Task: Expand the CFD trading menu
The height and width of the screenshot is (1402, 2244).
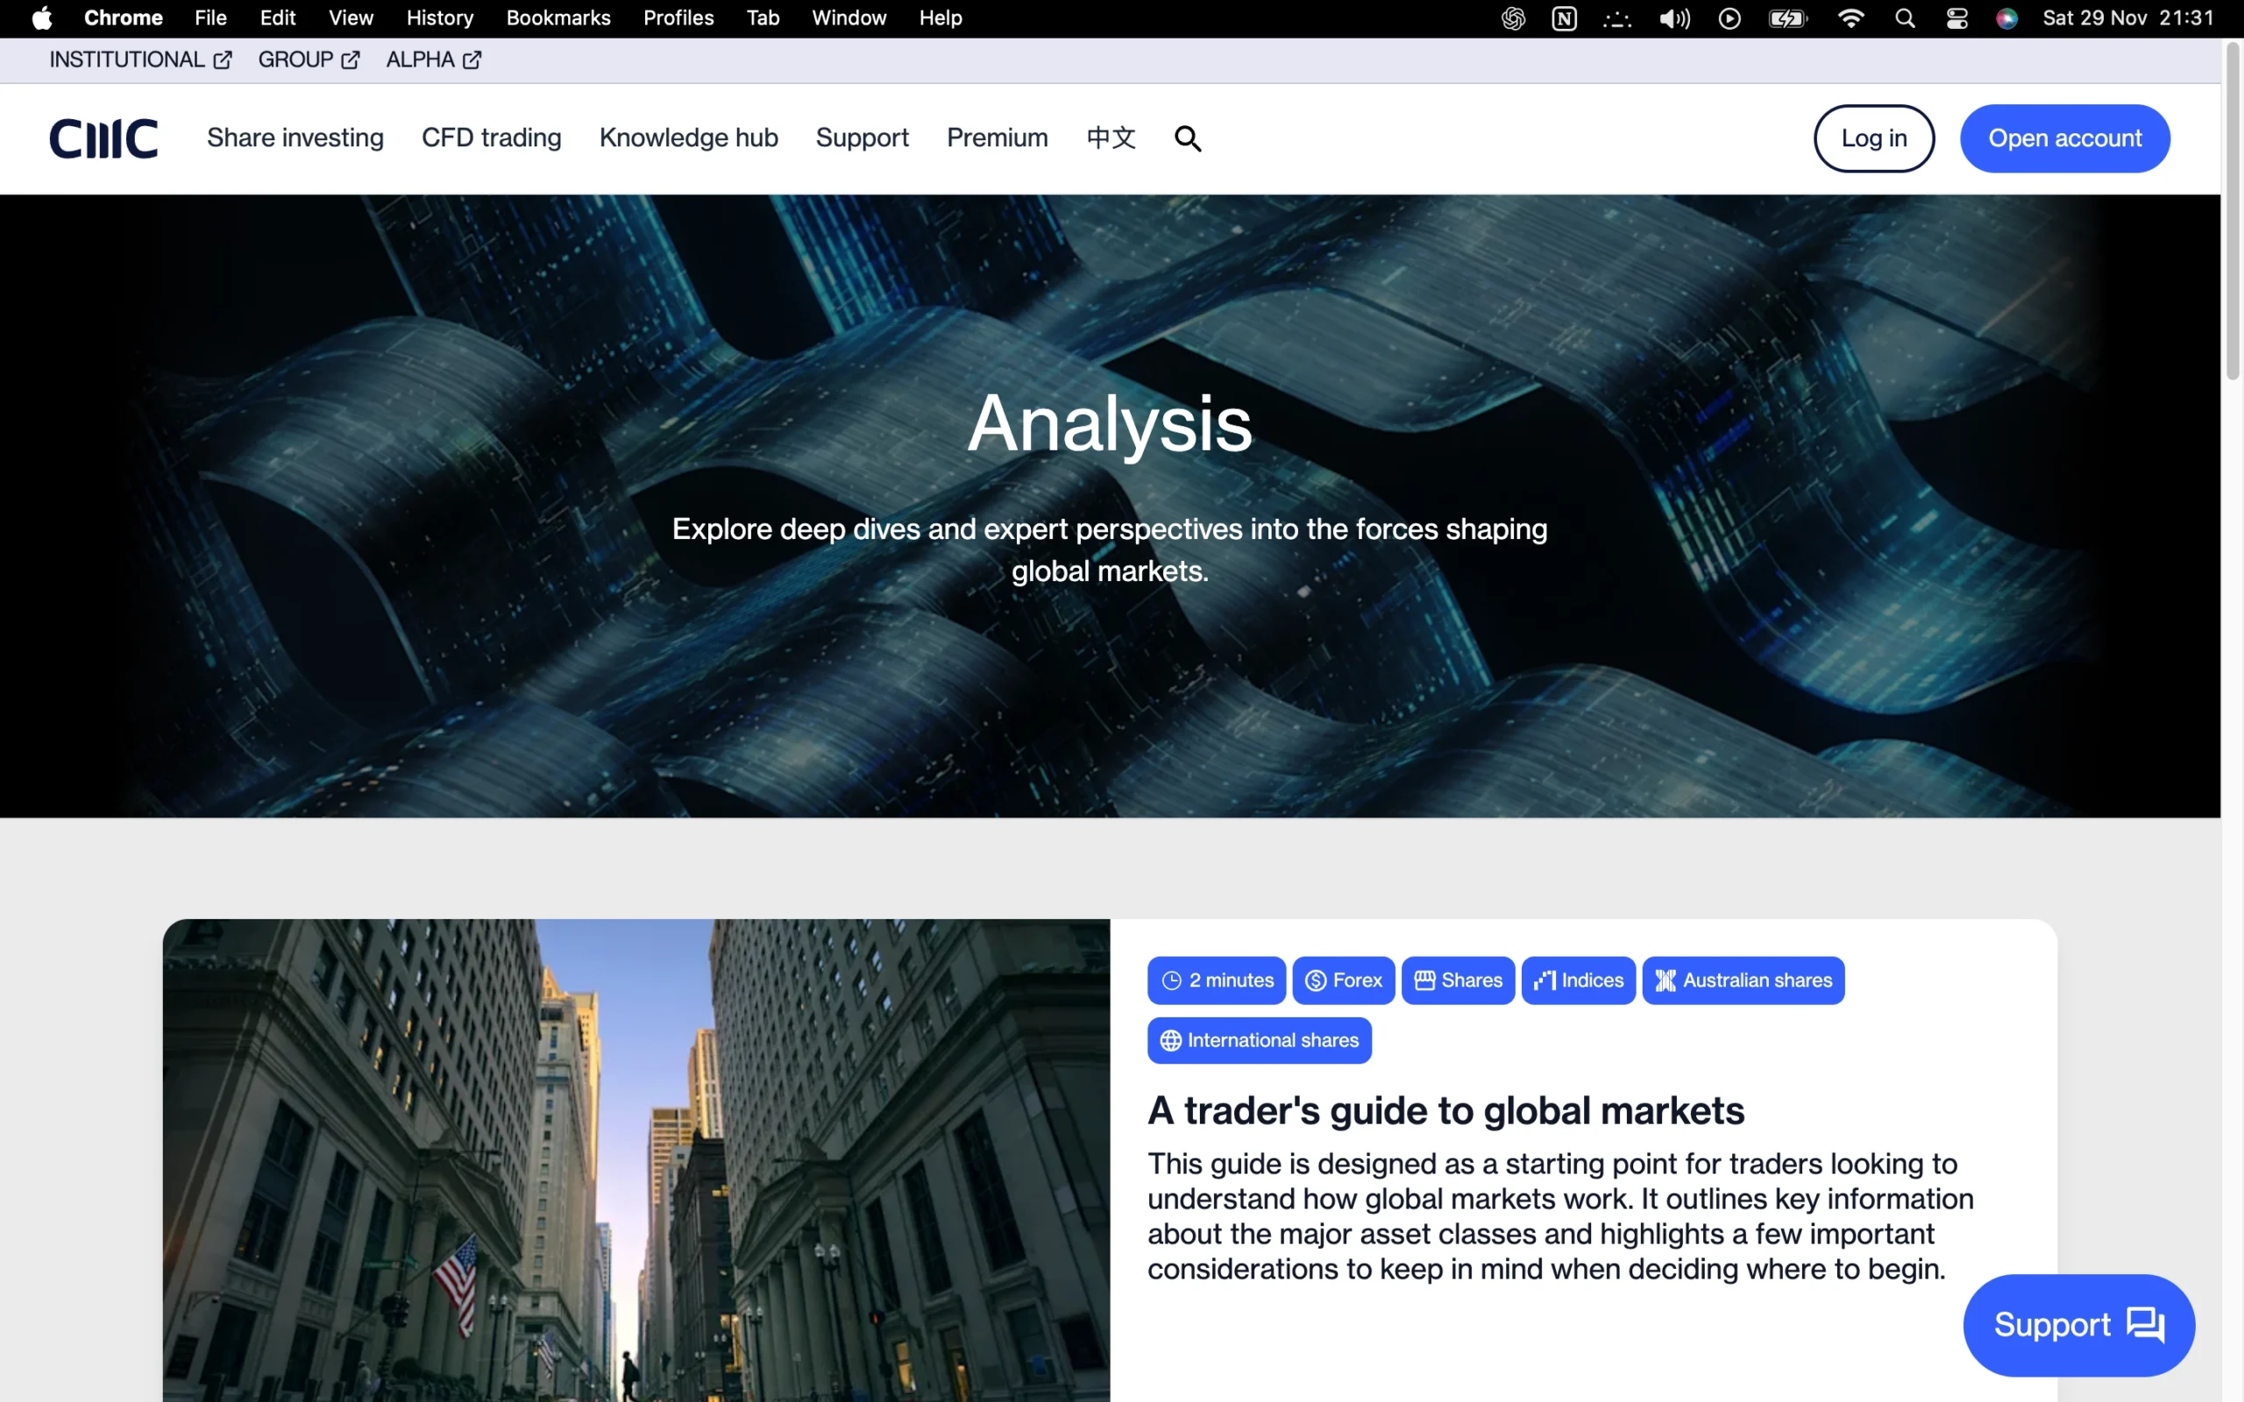Action: coord(492,138)
